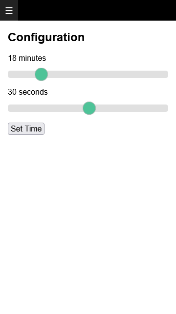Click minutes slider track right of thumb
176x314 pixels.
click(x=108, y=74)
